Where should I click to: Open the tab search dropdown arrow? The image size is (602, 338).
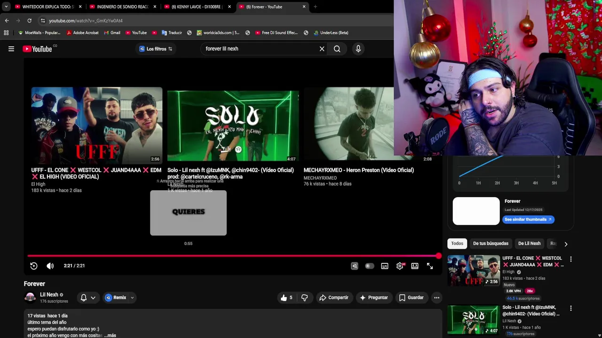click(x=6, y=7)
